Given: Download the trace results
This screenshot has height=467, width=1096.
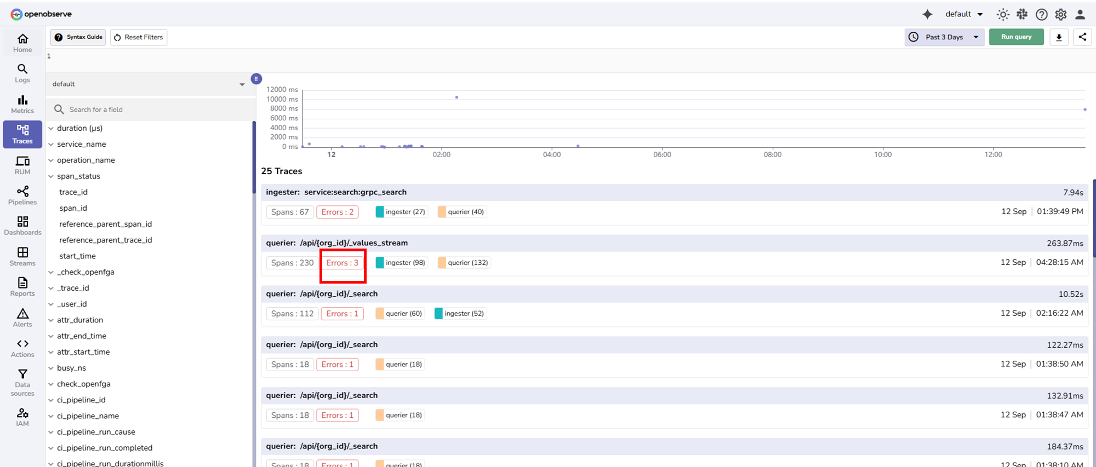Looking at the screenshot, I should point(1059,37).
